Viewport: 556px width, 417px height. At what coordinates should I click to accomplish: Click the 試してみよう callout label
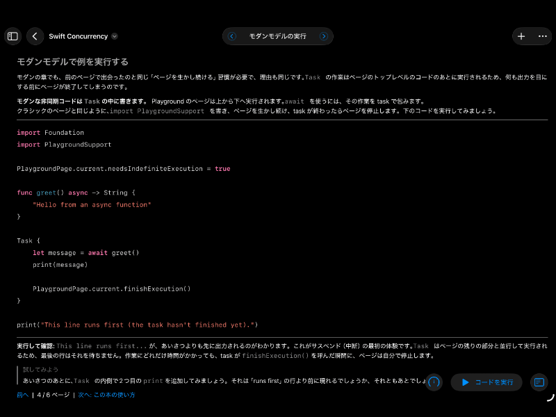click(x=40, y=370)
